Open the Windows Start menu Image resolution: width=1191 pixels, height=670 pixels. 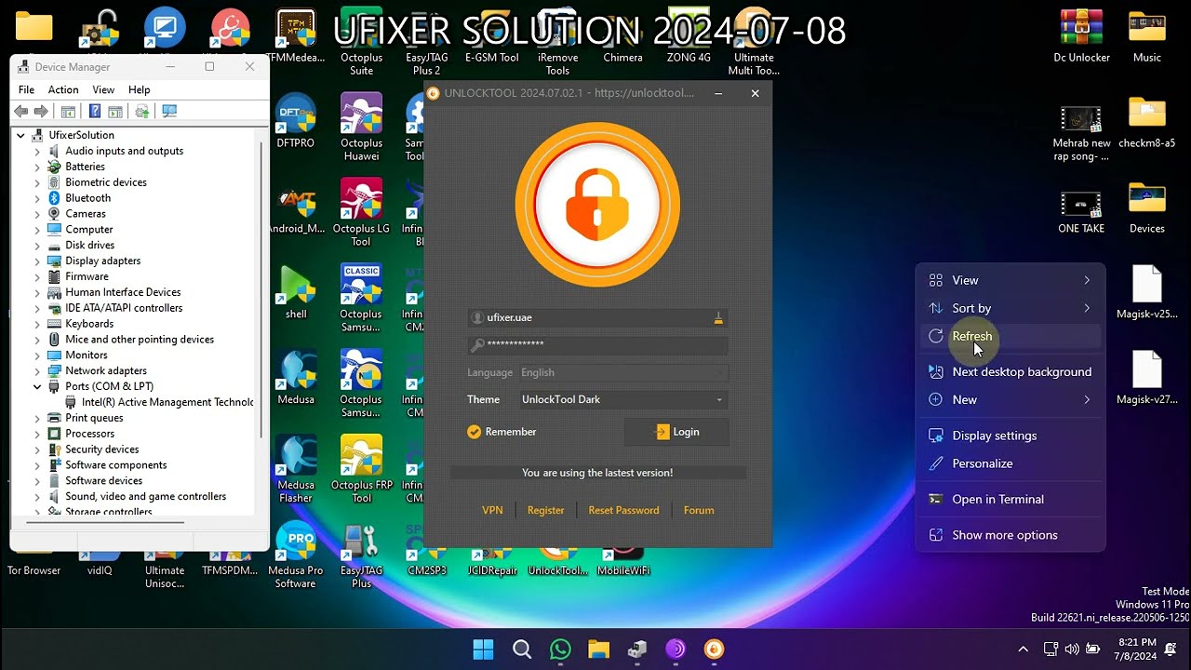click(484, 649)
